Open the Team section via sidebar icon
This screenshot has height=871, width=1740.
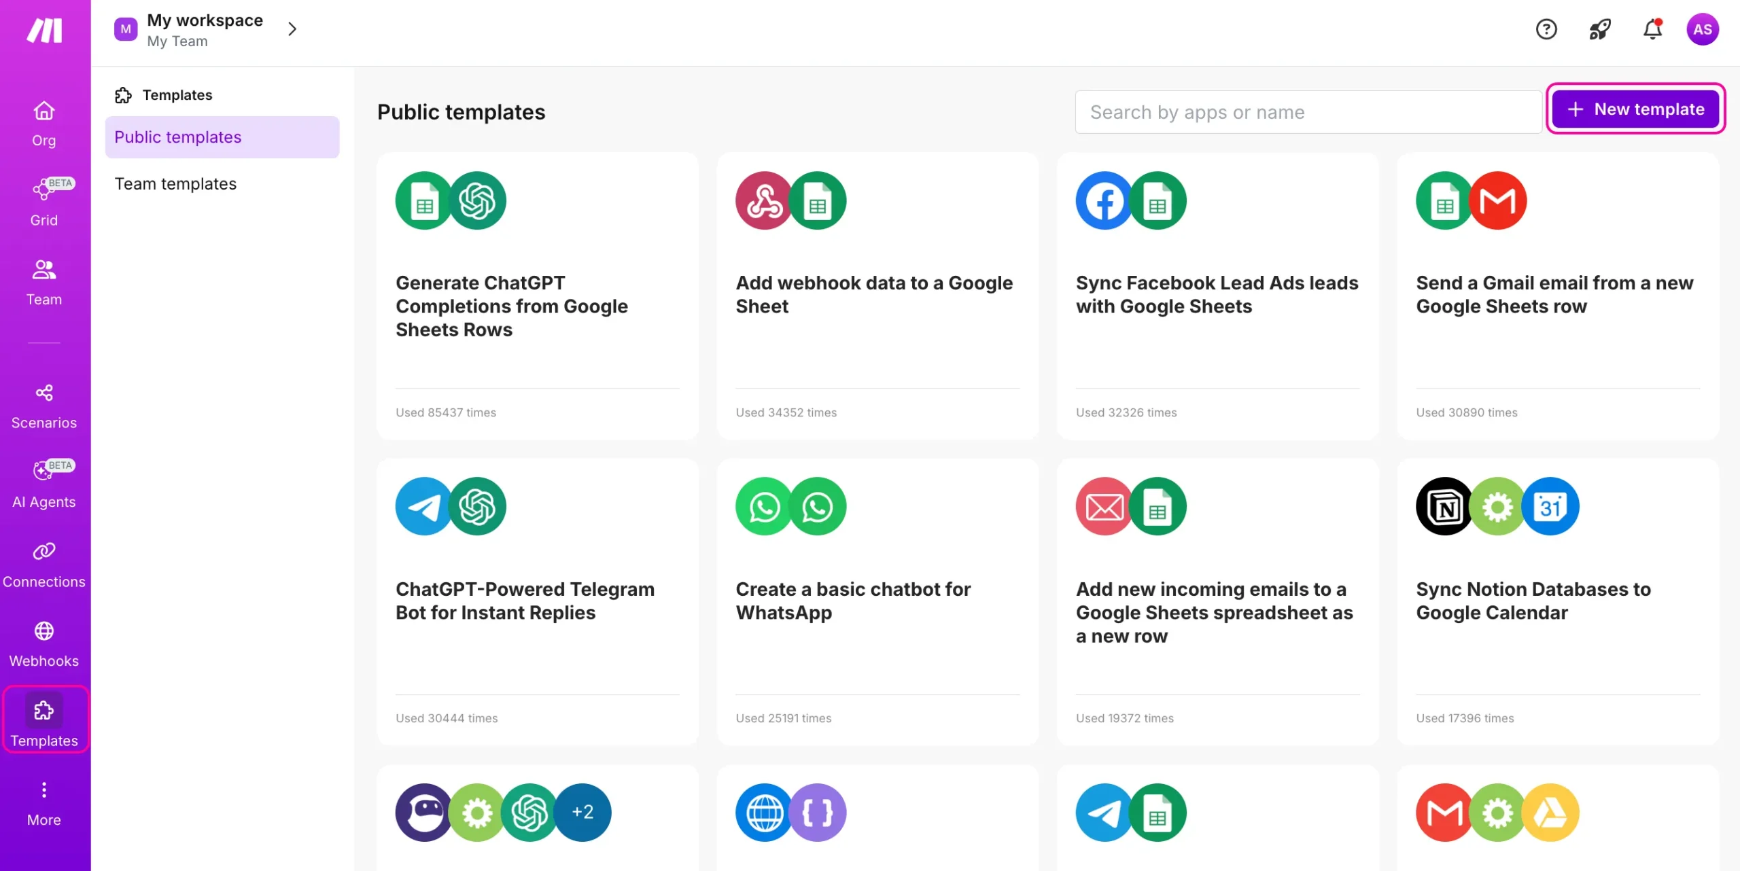tap(43, 281)
